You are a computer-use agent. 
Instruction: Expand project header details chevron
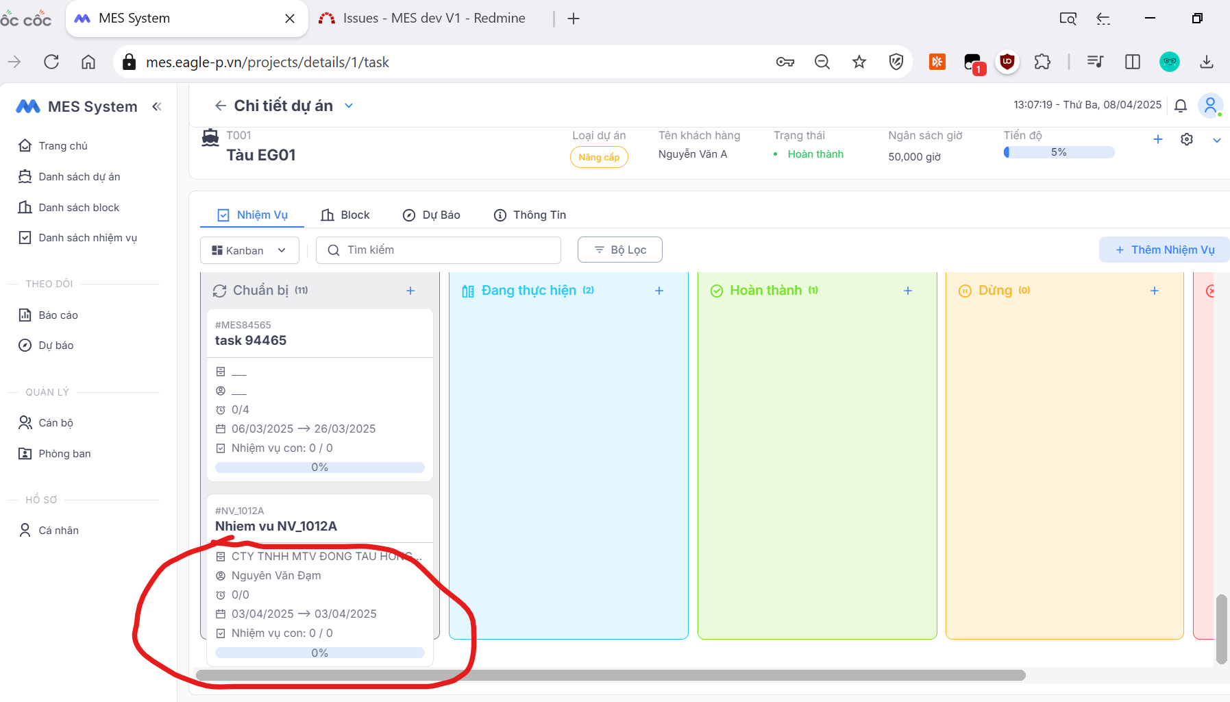(1217, 140)
